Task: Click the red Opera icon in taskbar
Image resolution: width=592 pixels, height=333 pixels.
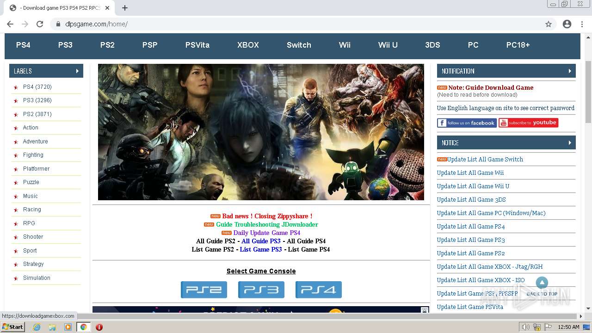Action: point(99,327)
